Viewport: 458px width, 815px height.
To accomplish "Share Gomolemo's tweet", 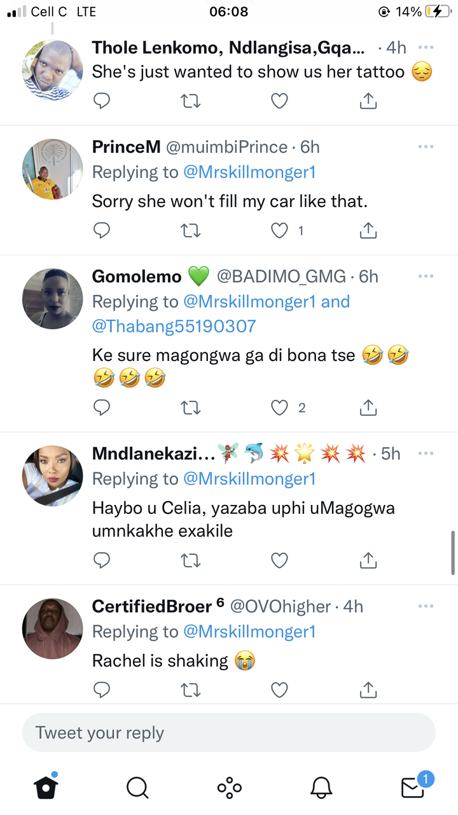I will pyautogui.click(x=368, y=407).
